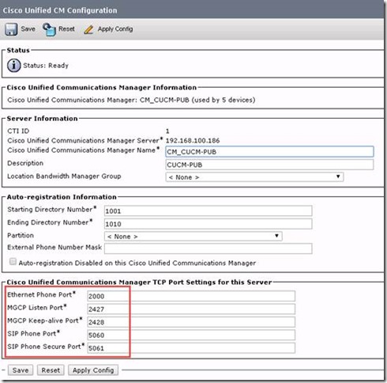Focus the SIP Phone Secure Port field
Screen dimensions: 387x383
191,348
